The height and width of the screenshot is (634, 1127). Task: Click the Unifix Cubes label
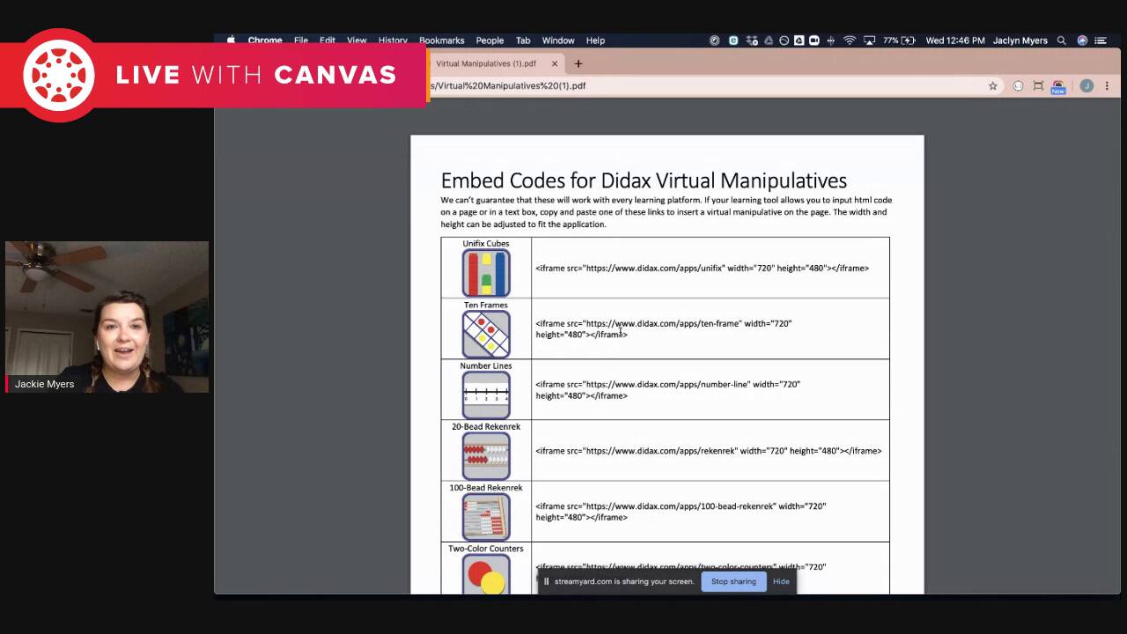pos(486,244)
